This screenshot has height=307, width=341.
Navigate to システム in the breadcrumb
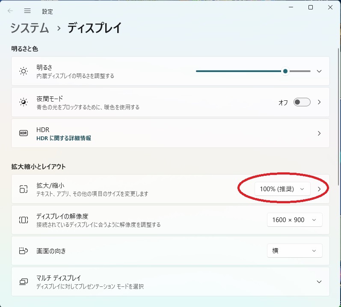coord(30,28)
